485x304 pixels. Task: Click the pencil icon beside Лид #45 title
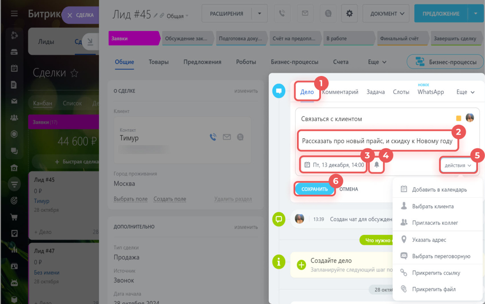(x=155, y=16)
